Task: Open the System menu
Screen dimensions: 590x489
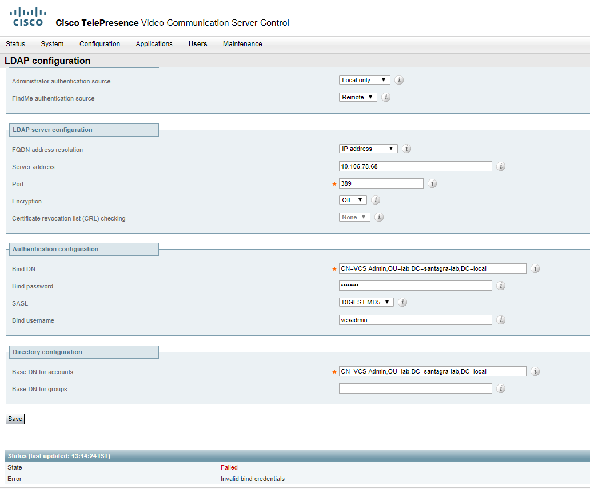Action: click(x=52, y=44)
